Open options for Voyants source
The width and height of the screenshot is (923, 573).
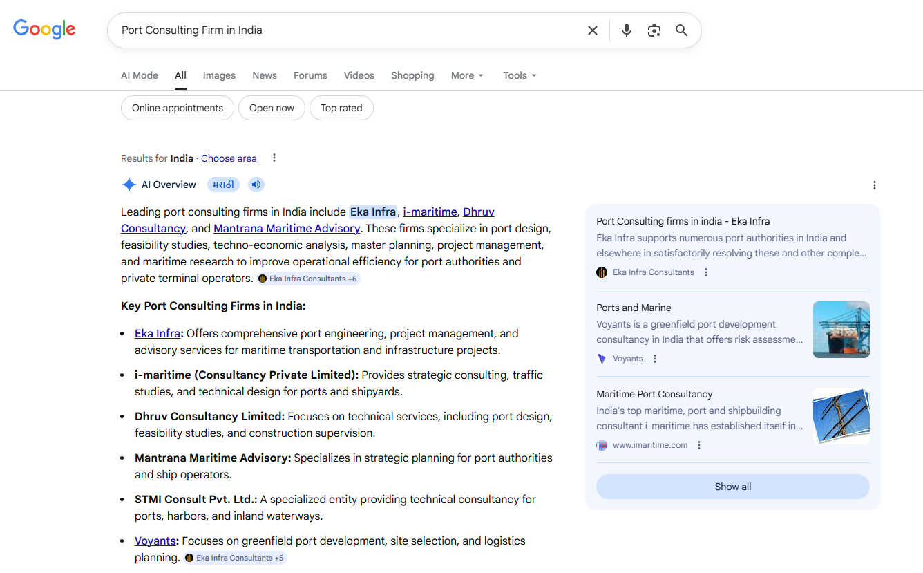pos(655,359)
